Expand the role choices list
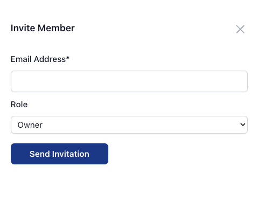Screen dimensions: 258x201 click(129, 124)
